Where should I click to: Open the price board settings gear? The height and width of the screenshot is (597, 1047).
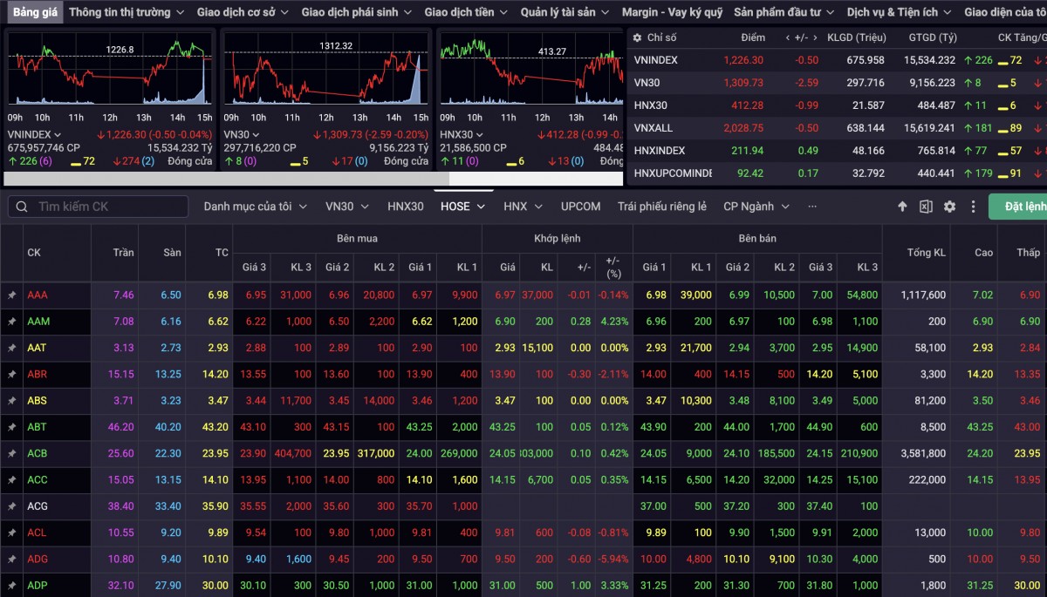pyautogui.click(x=949, y=207)
